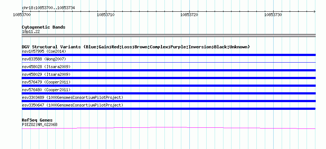
Task: Open esv3303489 1000Genomes variant label
Action: tap(73, 97)
